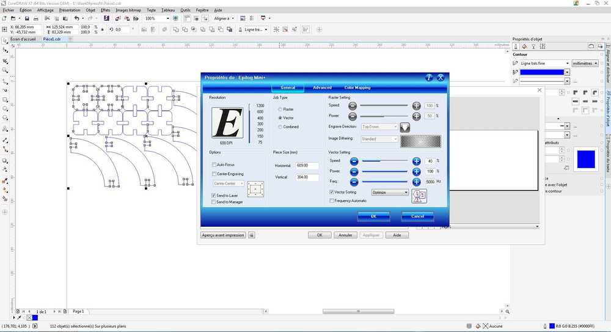This screenshot has width=611, height=332.
Task: Select the Pick tool in toolbox
Action: coord(5,40)
